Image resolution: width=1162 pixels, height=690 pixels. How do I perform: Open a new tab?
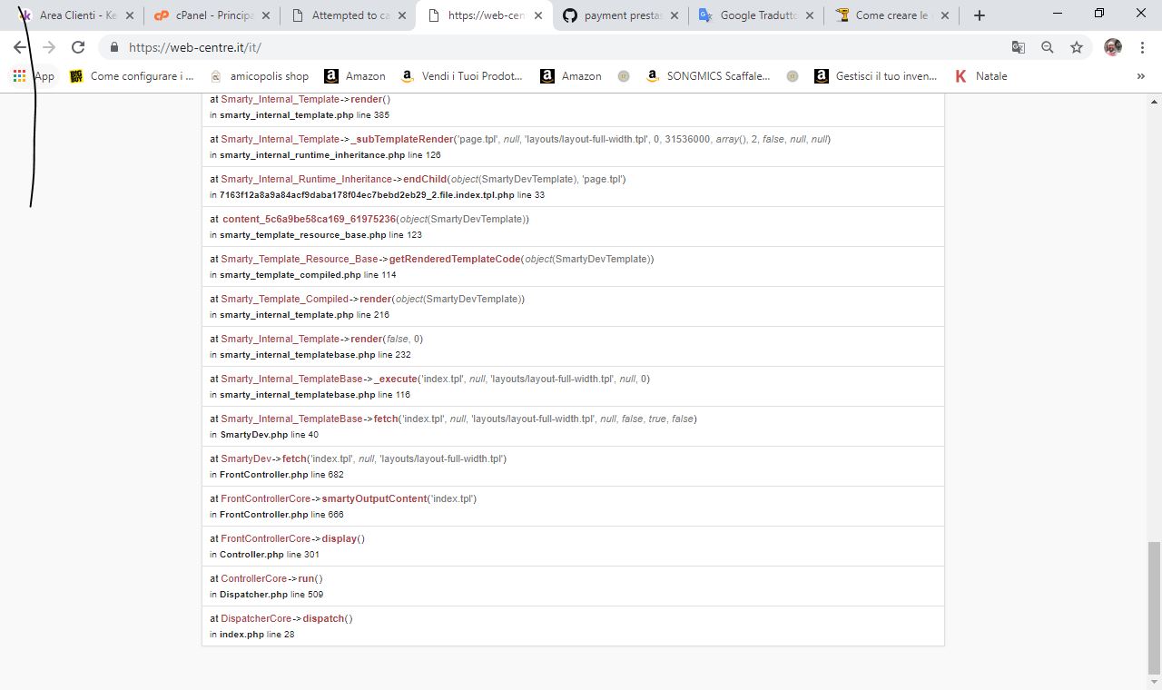click(x=979, y=15)
